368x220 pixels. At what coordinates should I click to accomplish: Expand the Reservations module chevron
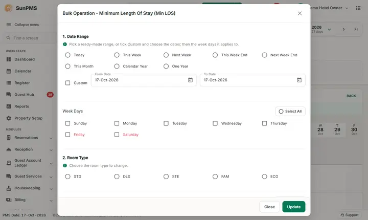(x=51, y=138)
